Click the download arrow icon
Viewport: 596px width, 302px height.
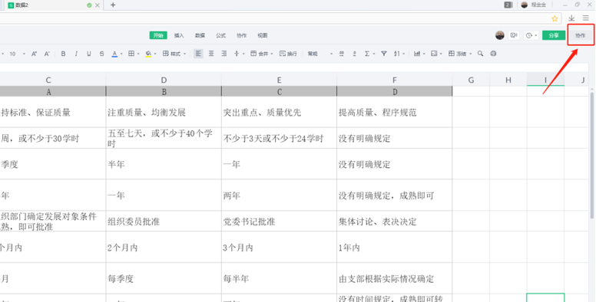pyautogui.click(x=571, y=18)
